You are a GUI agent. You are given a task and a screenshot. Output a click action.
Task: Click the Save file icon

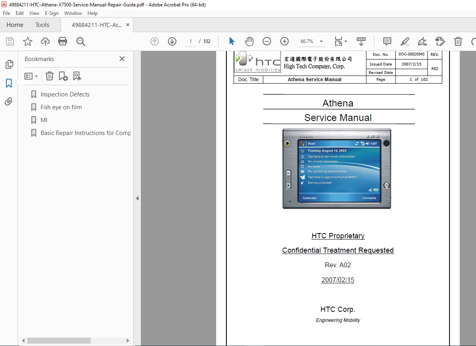(x=10, y=41)
